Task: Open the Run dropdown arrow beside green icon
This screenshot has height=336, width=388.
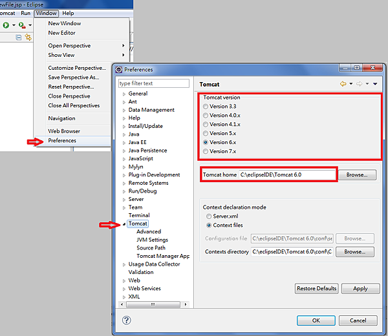Action: coord(14,25)
